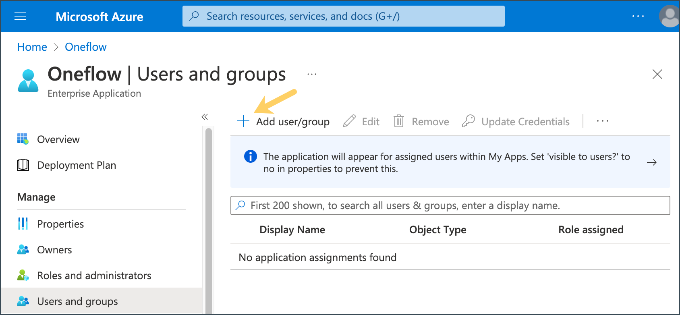
Task: Open the top bar ellipsis menu
Action: coord(638,16)
